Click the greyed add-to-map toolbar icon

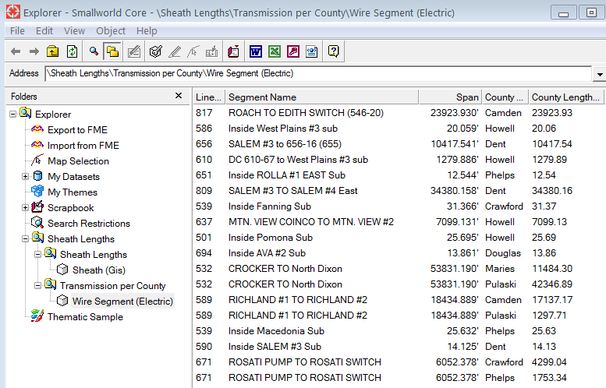212,51
